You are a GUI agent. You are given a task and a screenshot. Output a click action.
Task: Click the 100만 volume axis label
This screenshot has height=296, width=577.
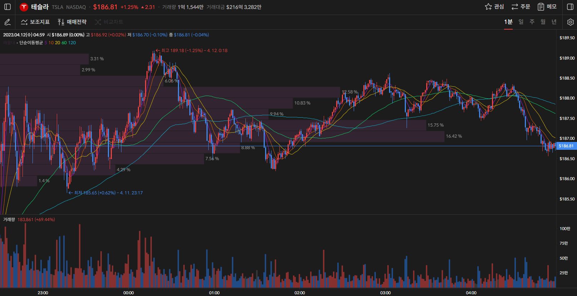click(565, 229)
